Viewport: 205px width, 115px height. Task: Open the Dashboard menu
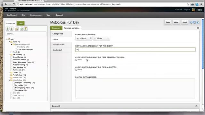pyautogui.click(x=12, y=15)
